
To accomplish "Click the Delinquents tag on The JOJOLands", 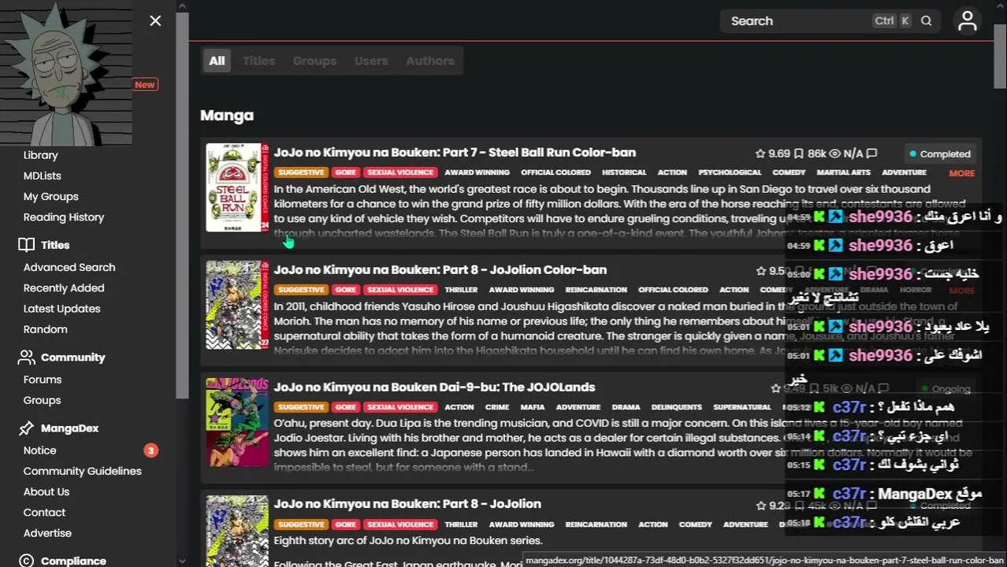I will [x=676, y=407].
